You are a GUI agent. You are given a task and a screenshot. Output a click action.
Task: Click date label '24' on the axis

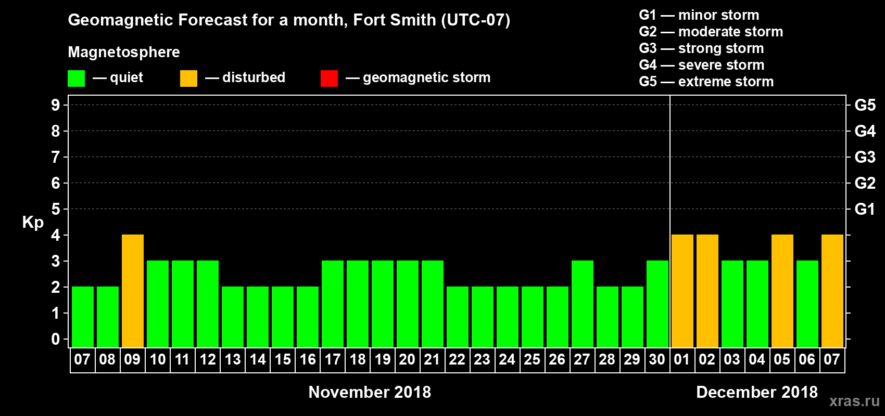(x=507, y=360)
